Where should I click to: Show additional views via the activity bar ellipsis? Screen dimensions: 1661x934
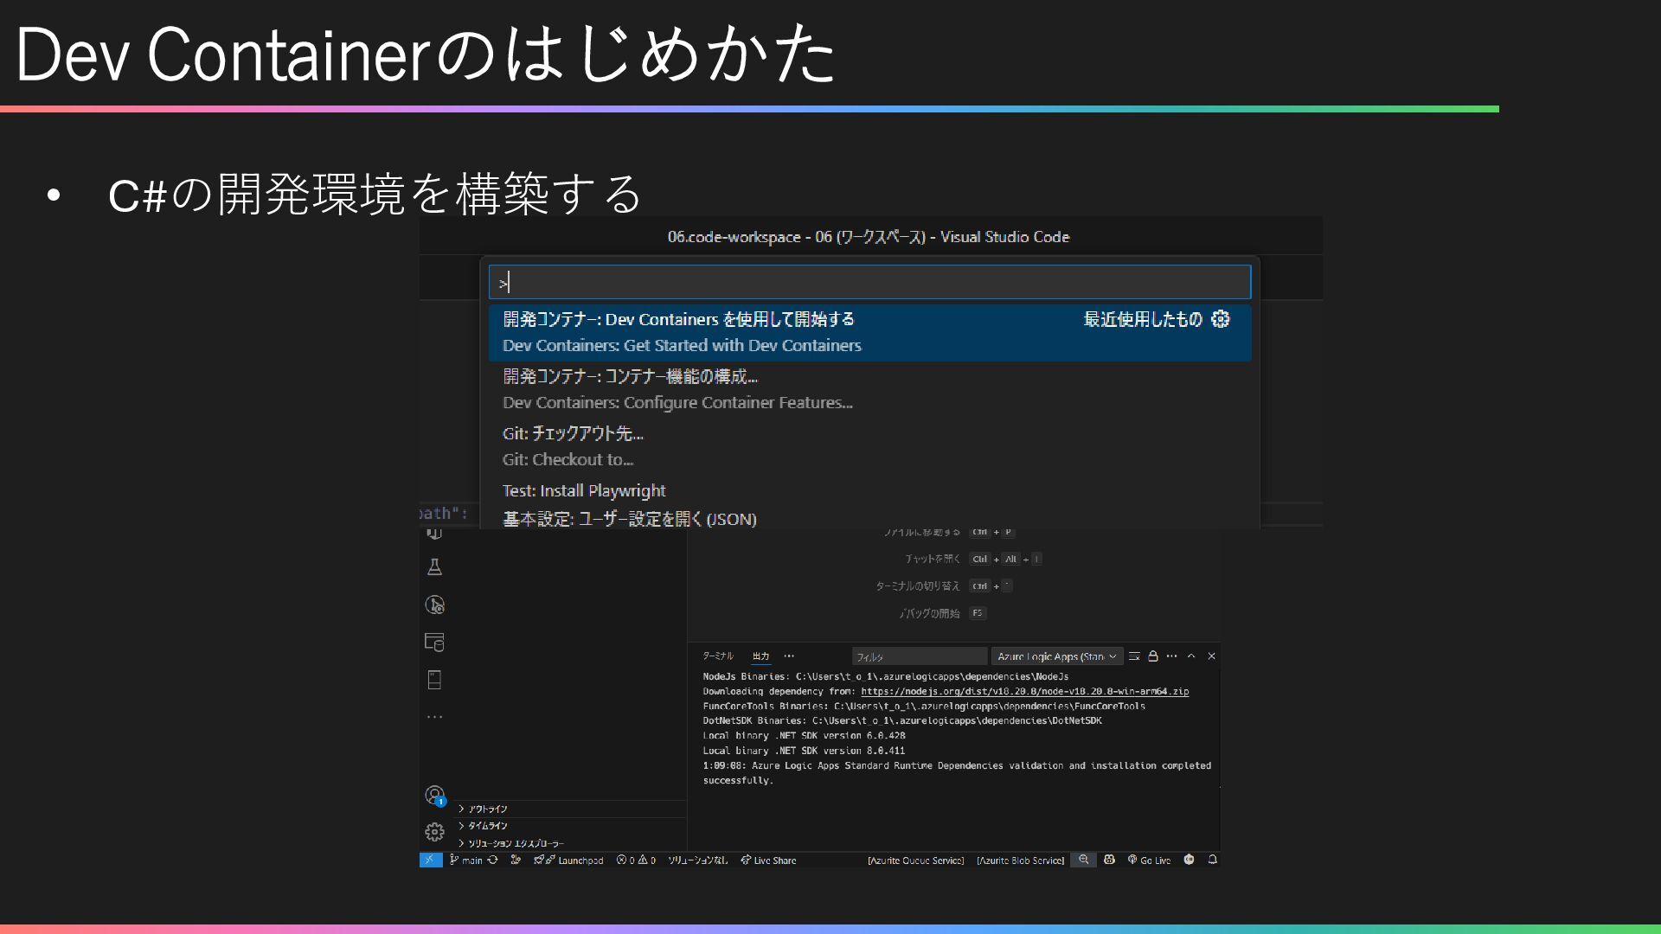click(434, 717)
